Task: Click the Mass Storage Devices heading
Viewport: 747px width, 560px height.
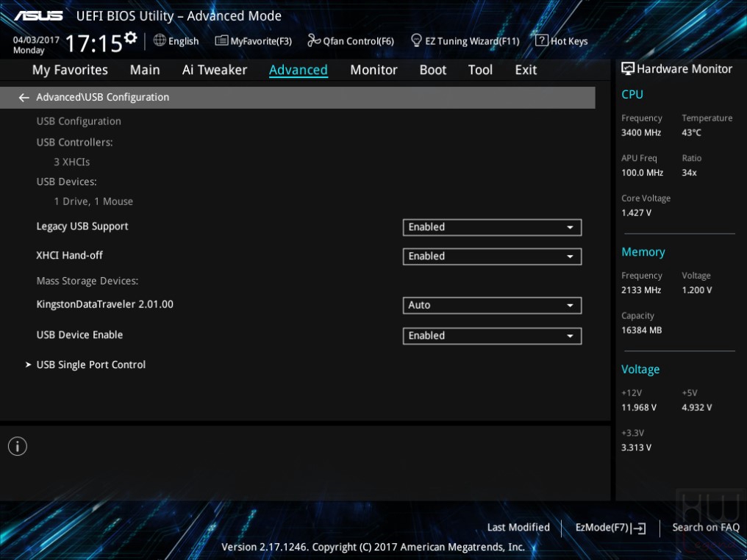Action: point(87,281)
